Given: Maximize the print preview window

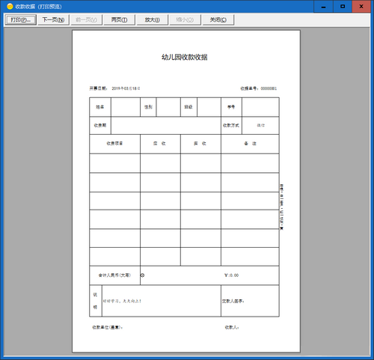Looking at the screenshot, I should point(343,7).
